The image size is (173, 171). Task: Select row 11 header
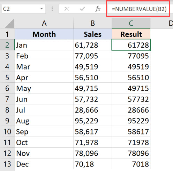[x=7, y=142]
